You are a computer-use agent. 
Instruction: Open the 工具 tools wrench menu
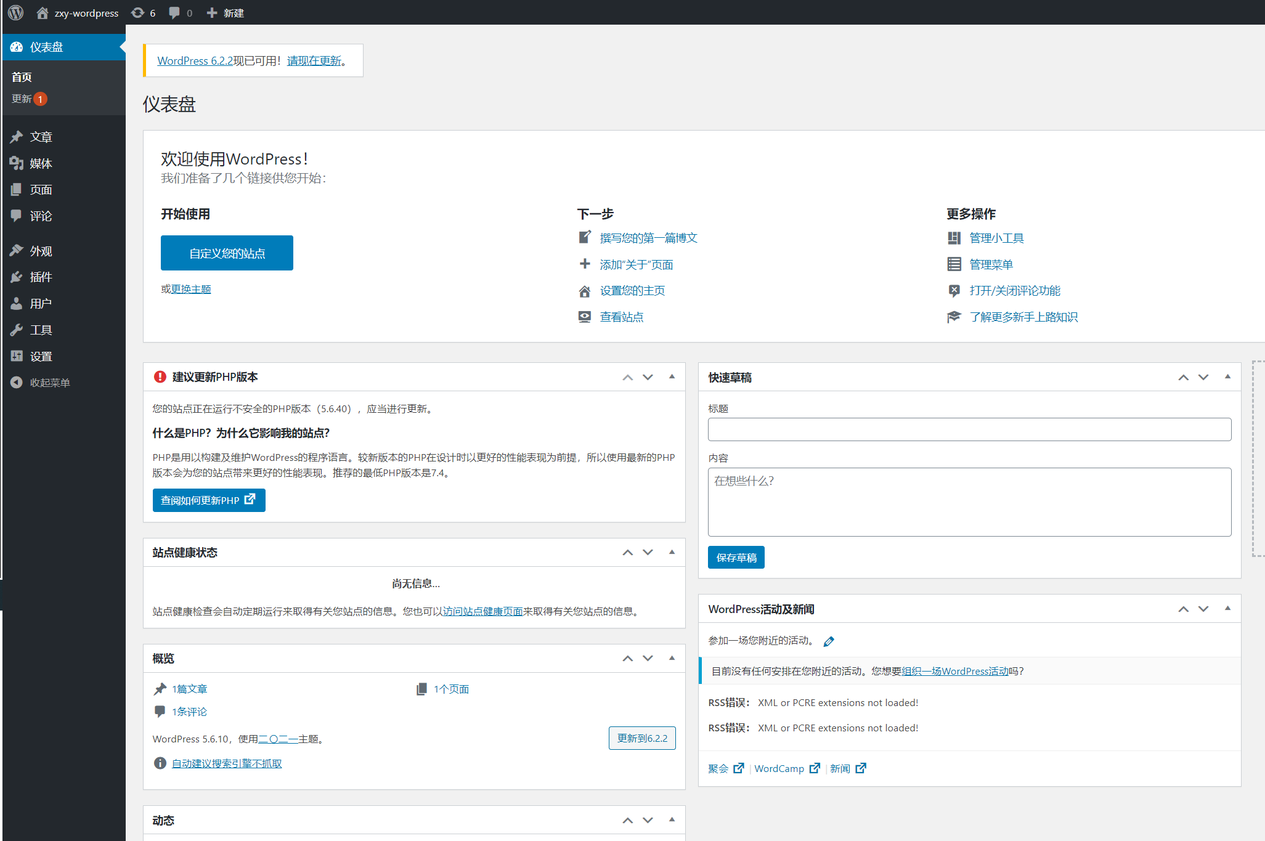(41, 330)
